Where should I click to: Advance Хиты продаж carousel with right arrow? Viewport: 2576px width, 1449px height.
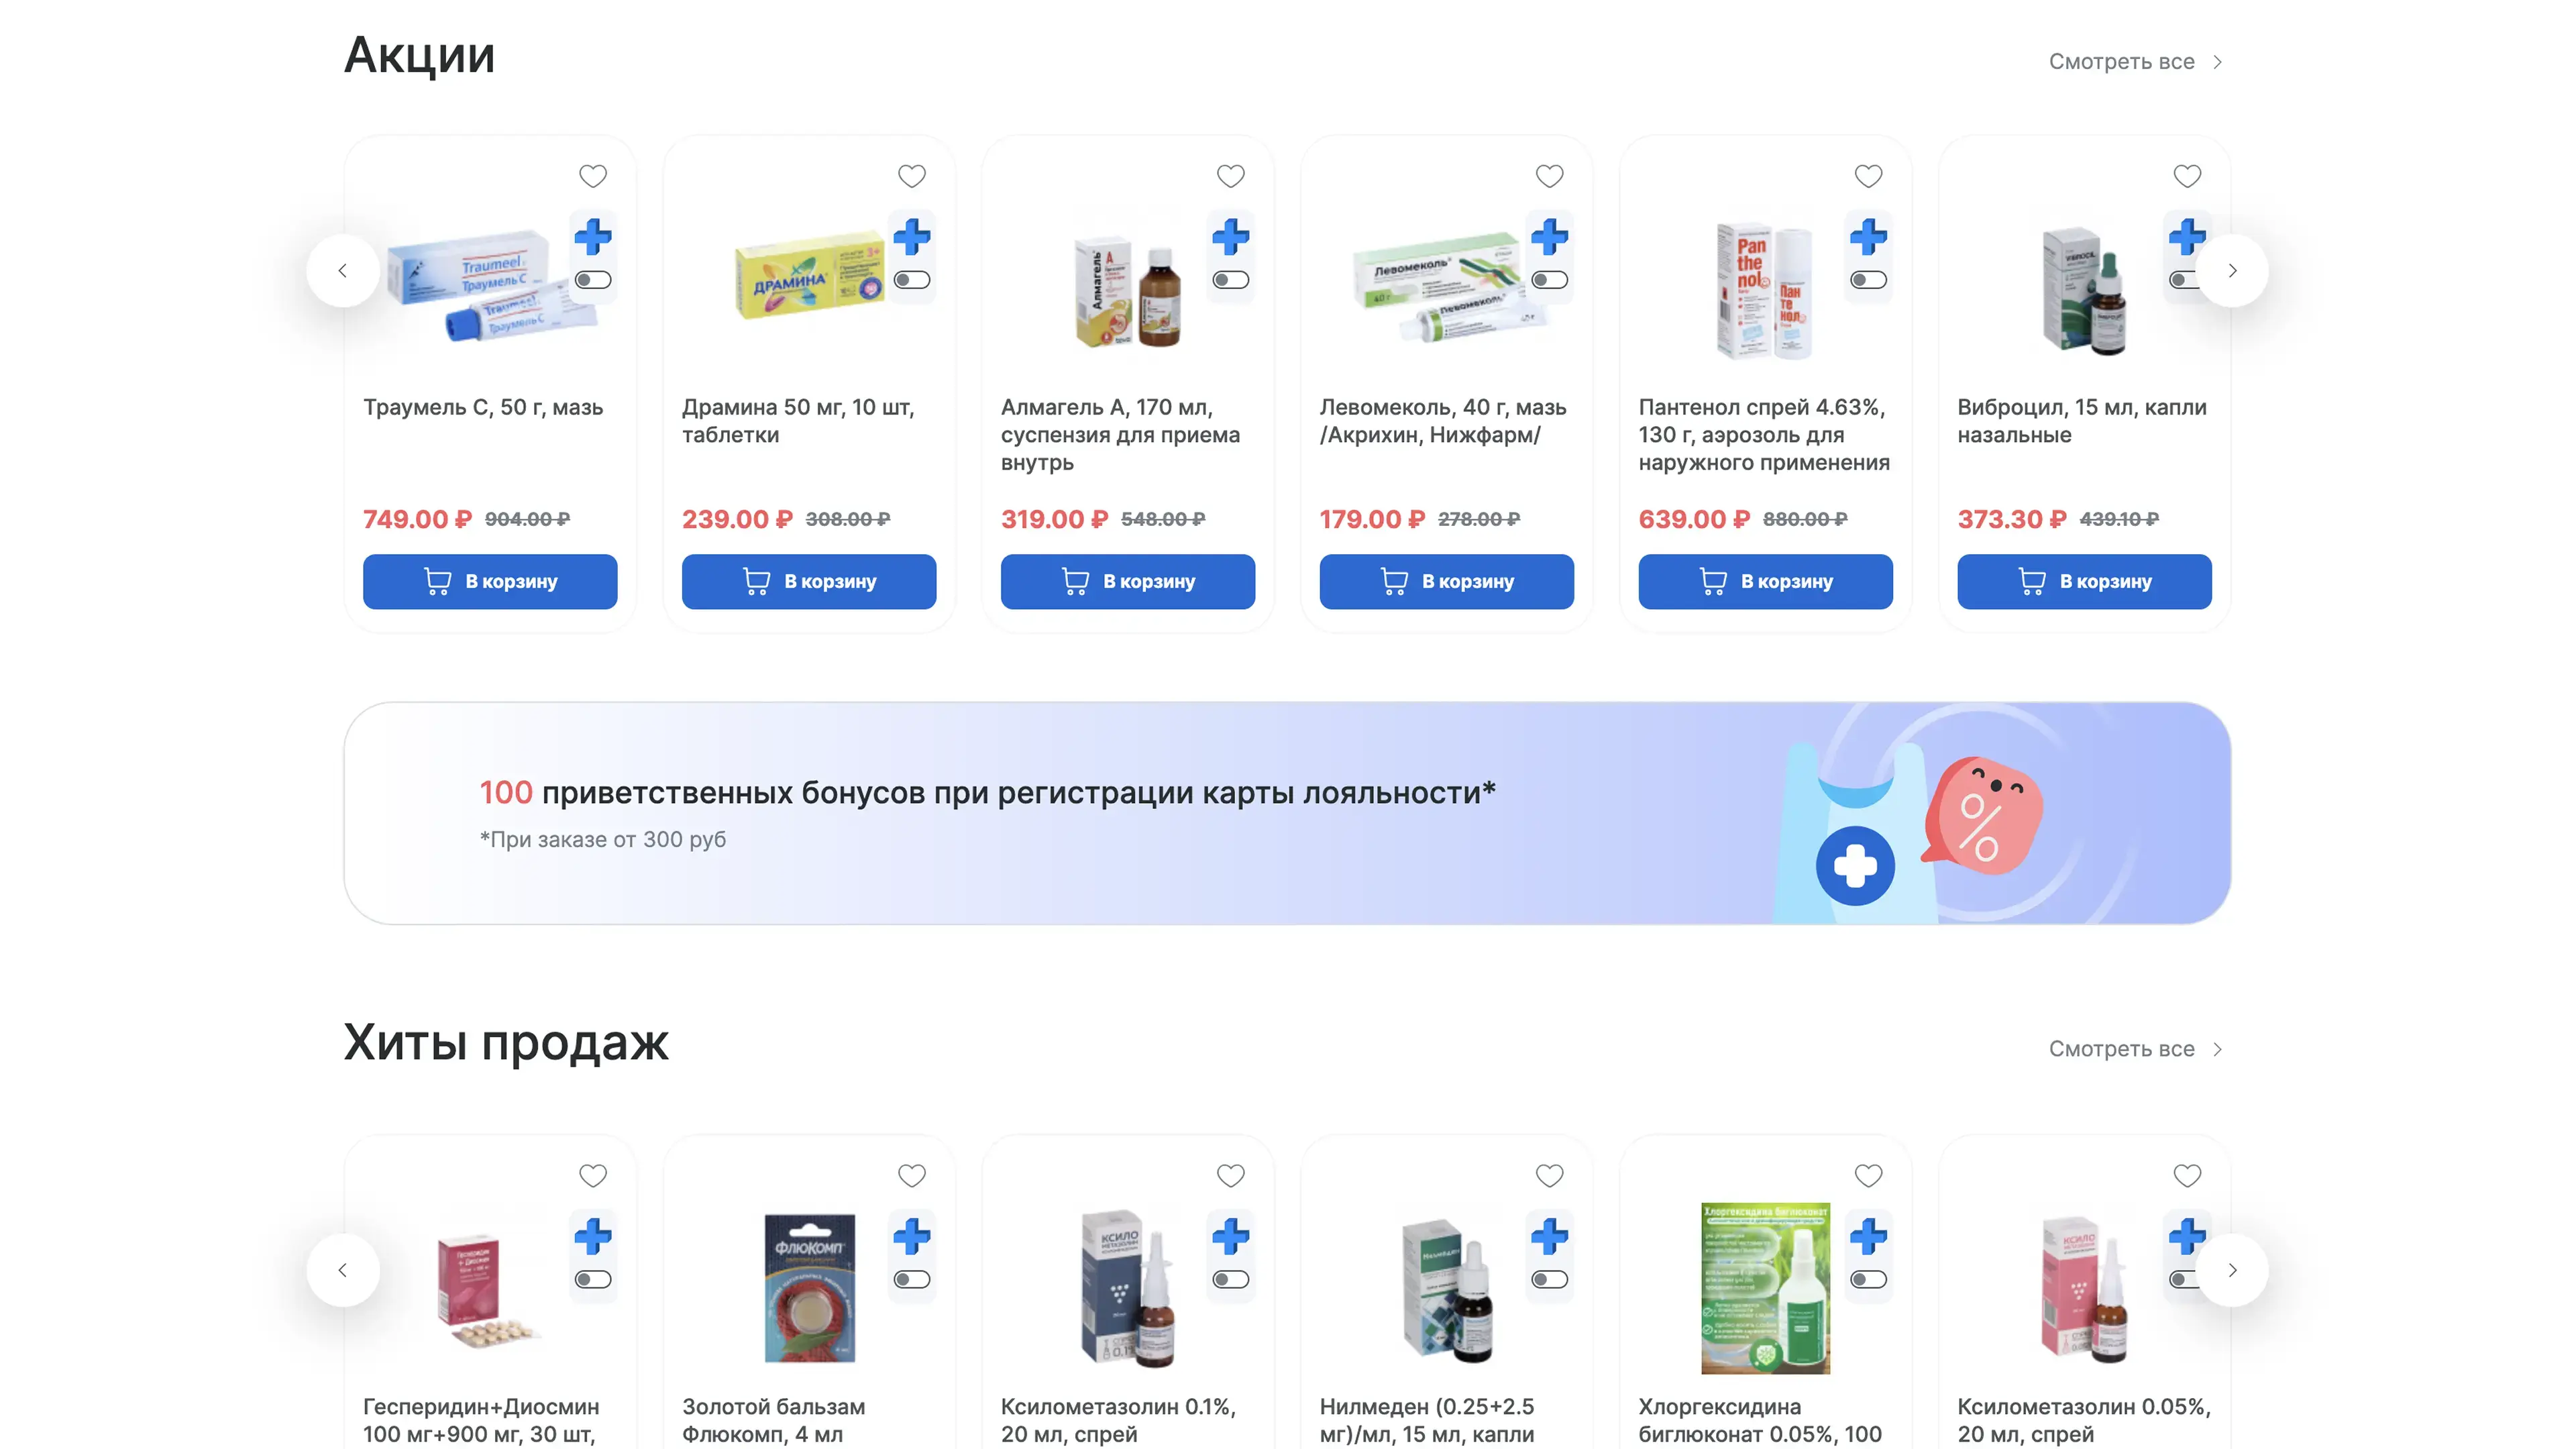[2232, 1270]
